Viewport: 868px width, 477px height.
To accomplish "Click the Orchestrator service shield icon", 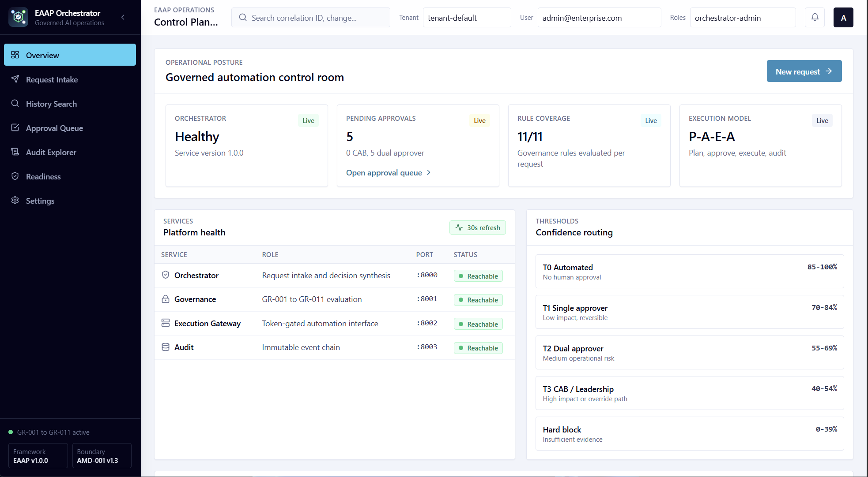I will (x=166, y=275).
